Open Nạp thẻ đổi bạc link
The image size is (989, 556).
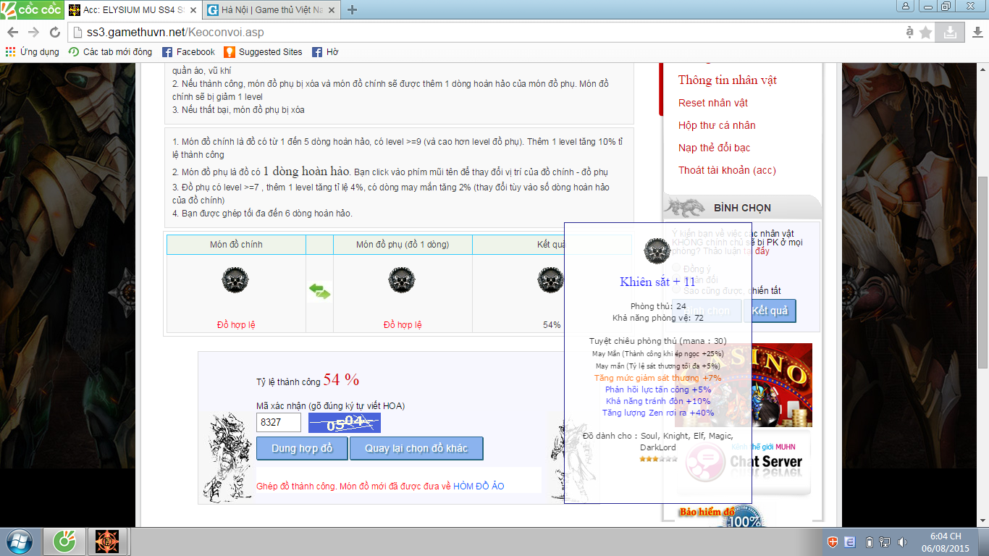tap(715, 148)
